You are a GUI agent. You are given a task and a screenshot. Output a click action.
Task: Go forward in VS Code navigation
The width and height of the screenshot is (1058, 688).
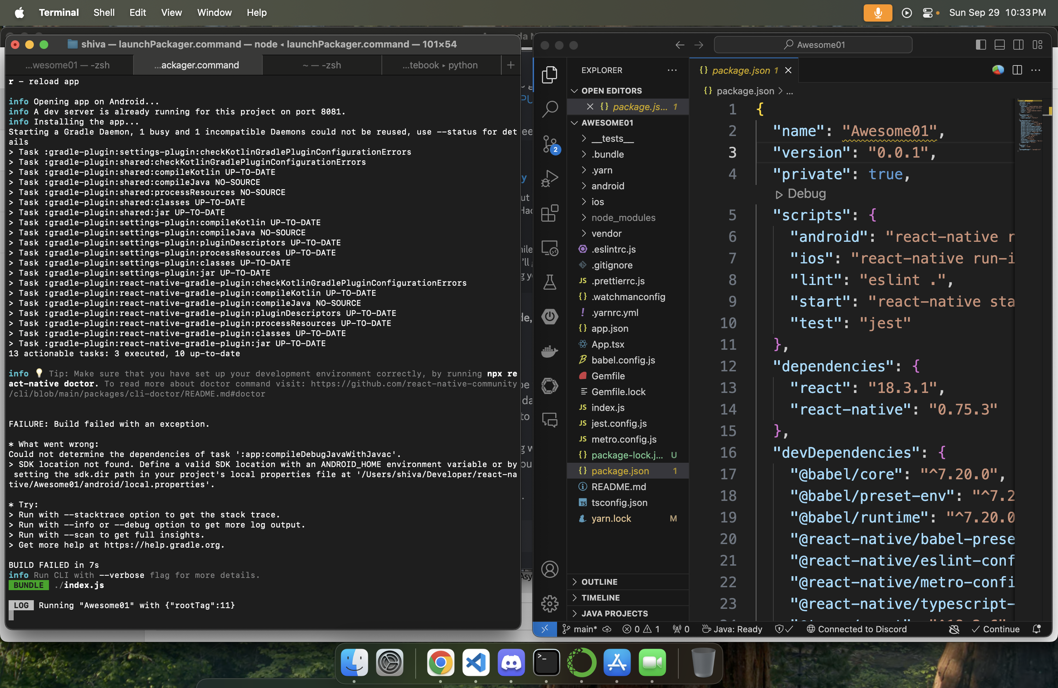[699, 45]
